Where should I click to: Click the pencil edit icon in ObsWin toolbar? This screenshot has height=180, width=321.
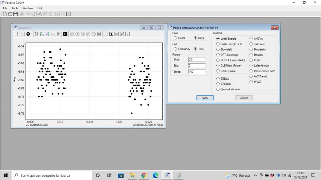pyautogui.click(x=122, y=34)
